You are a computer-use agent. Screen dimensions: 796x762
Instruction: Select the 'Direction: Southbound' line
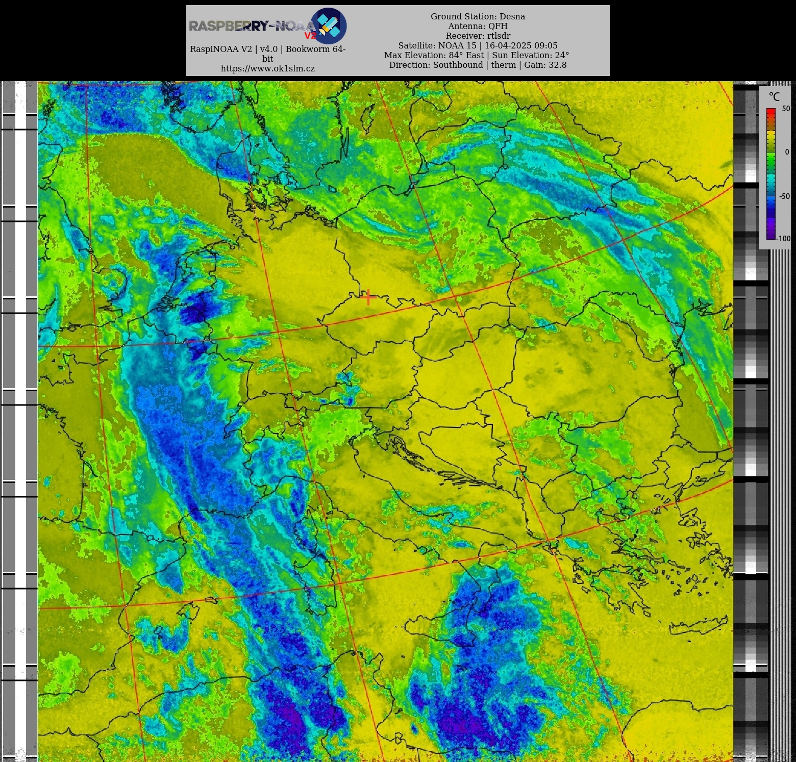click(478, 65)
